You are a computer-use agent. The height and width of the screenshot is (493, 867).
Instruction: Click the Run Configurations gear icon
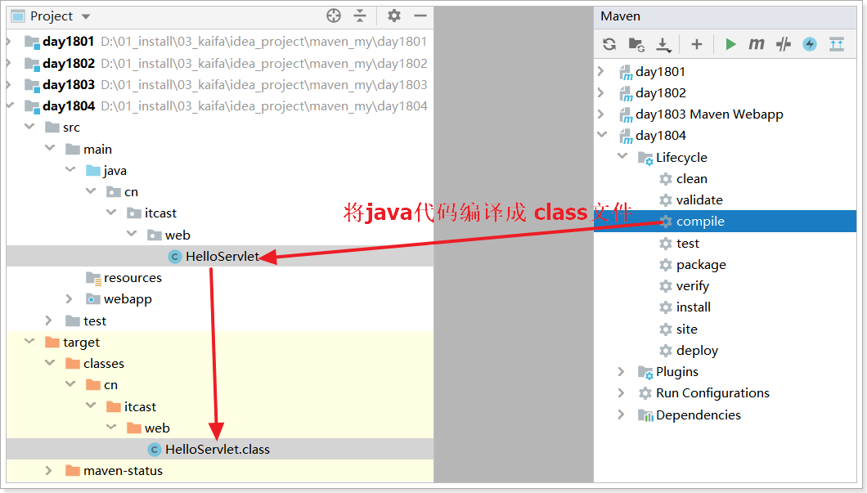[645, 393]
